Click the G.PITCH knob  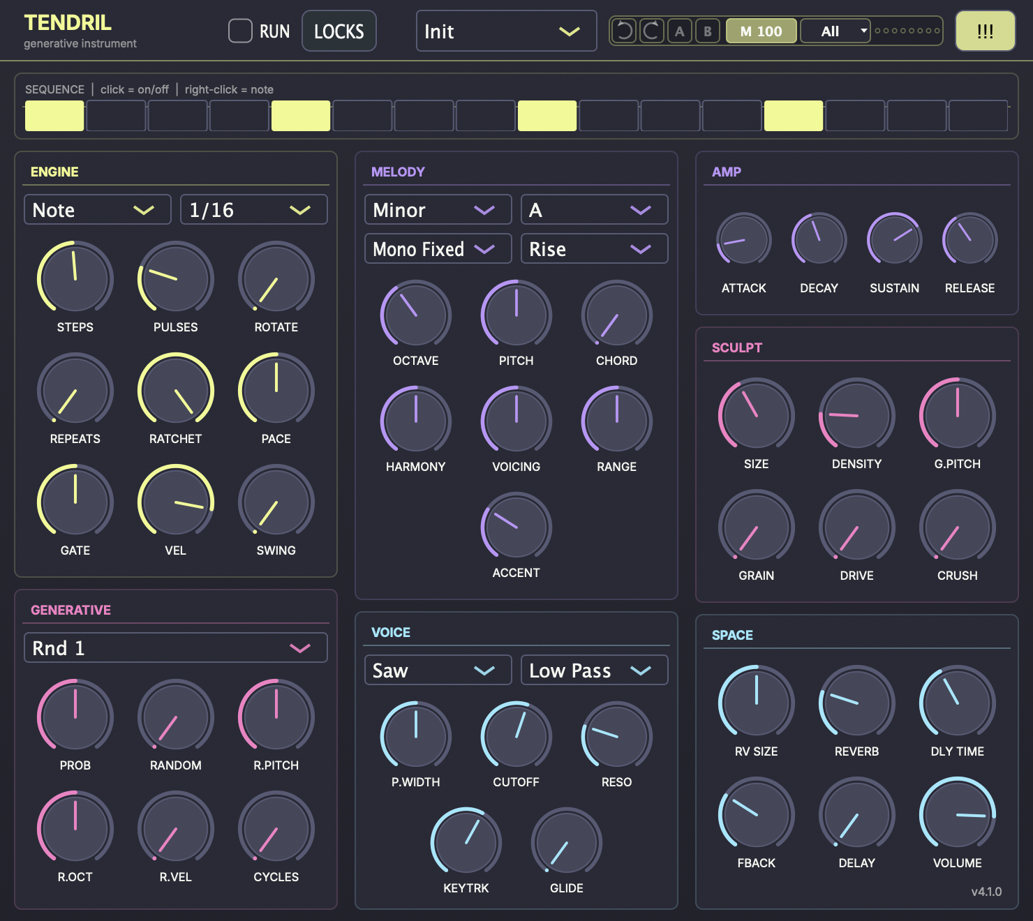[958, 415]
